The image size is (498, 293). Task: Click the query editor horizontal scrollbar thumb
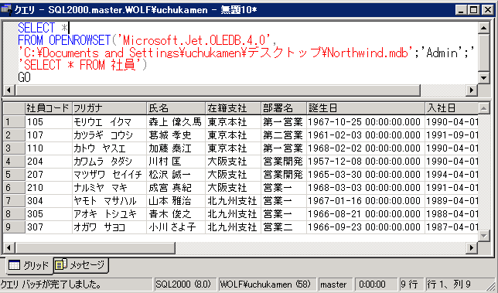coord(217,90)
